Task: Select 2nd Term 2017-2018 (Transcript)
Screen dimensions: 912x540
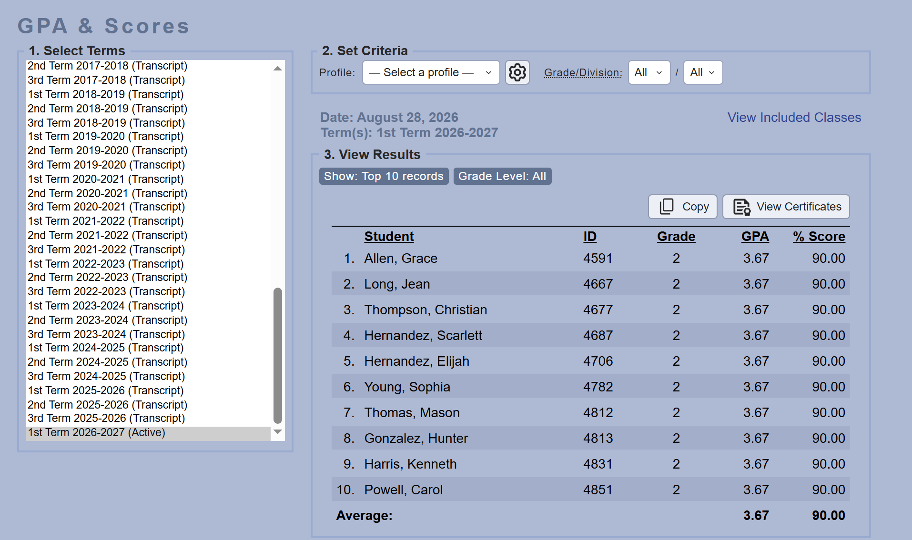Action: [148, 66]
